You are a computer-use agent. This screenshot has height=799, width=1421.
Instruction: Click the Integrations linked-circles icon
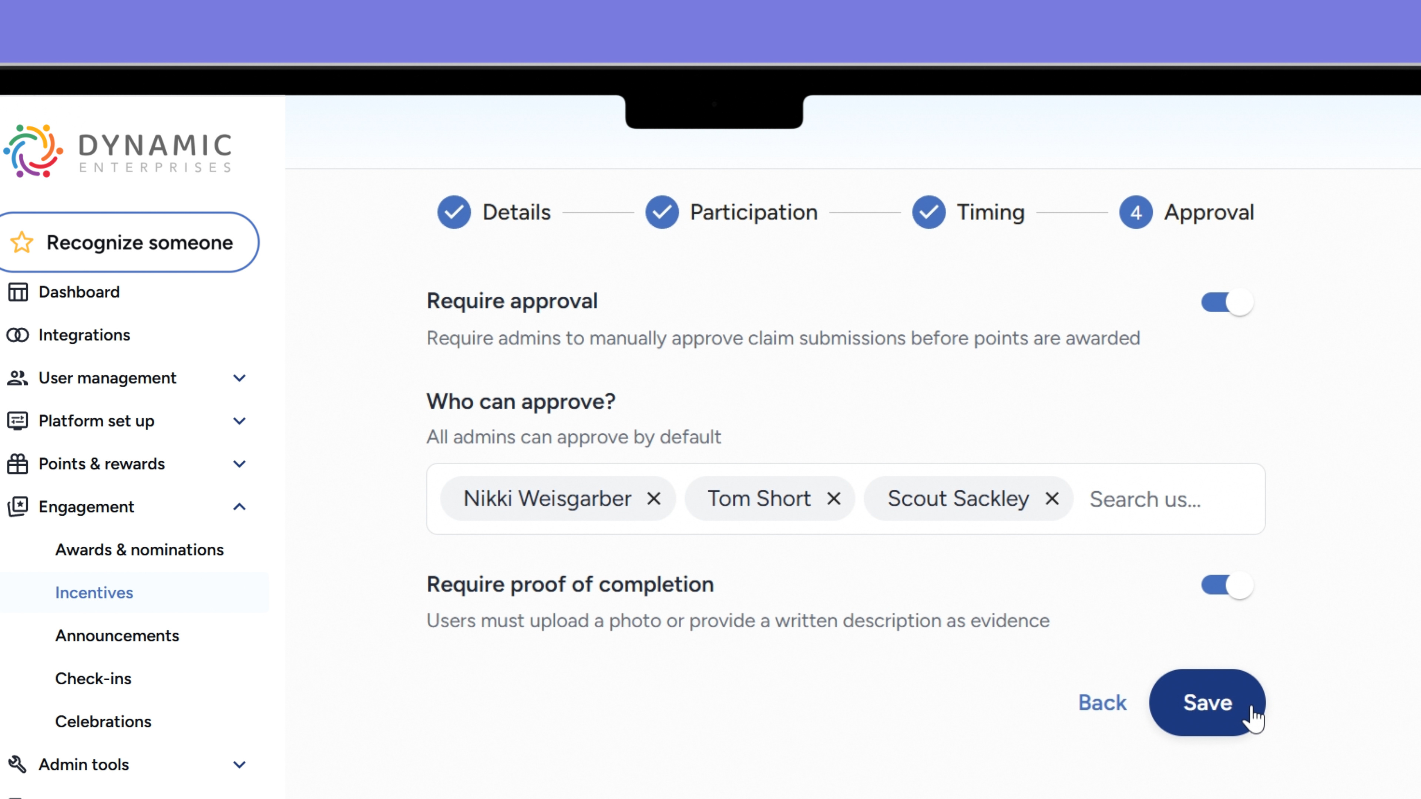[18, 335]
